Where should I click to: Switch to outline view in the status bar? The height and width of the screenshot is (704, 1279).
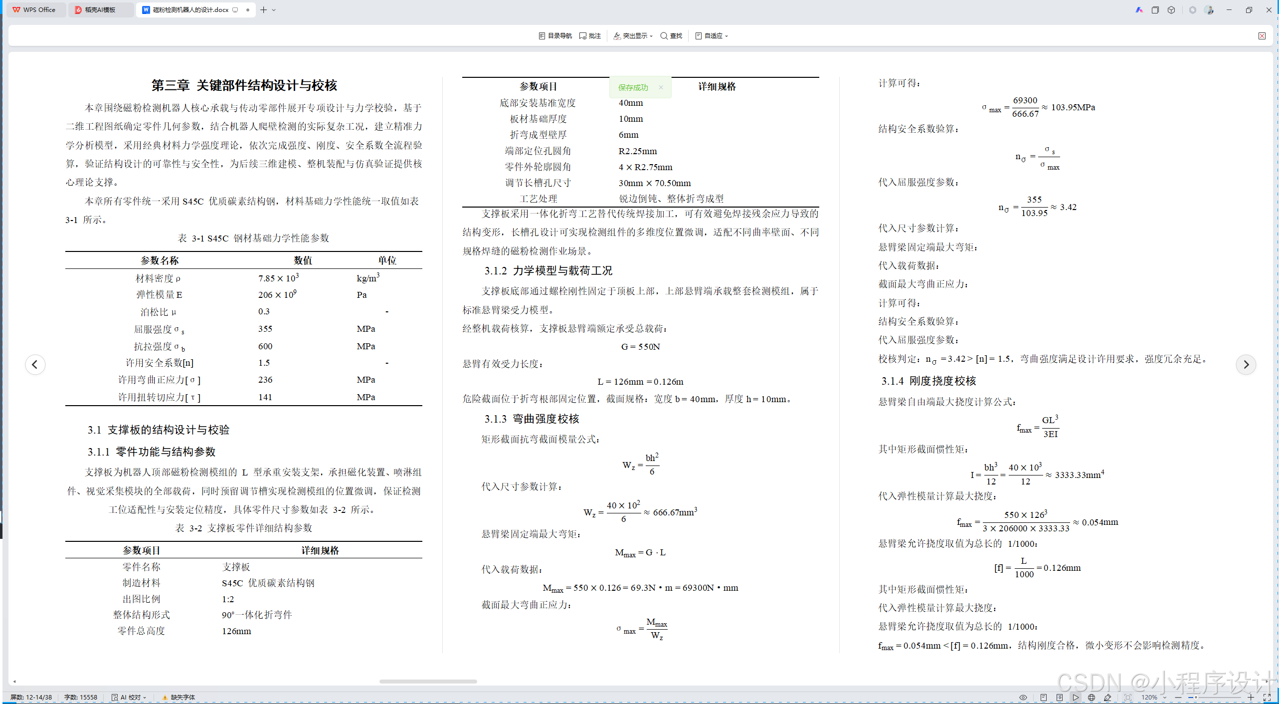1059,697
